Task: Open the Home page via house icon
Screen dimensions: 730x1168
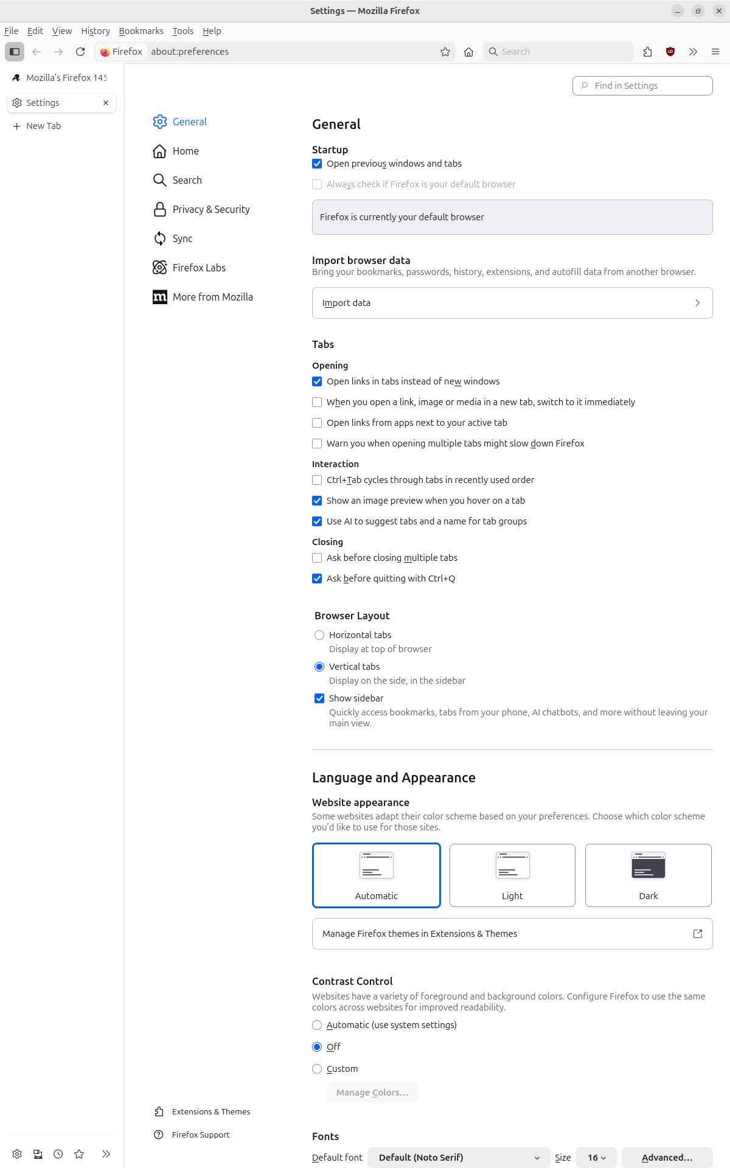Action: tap(468, 52)
